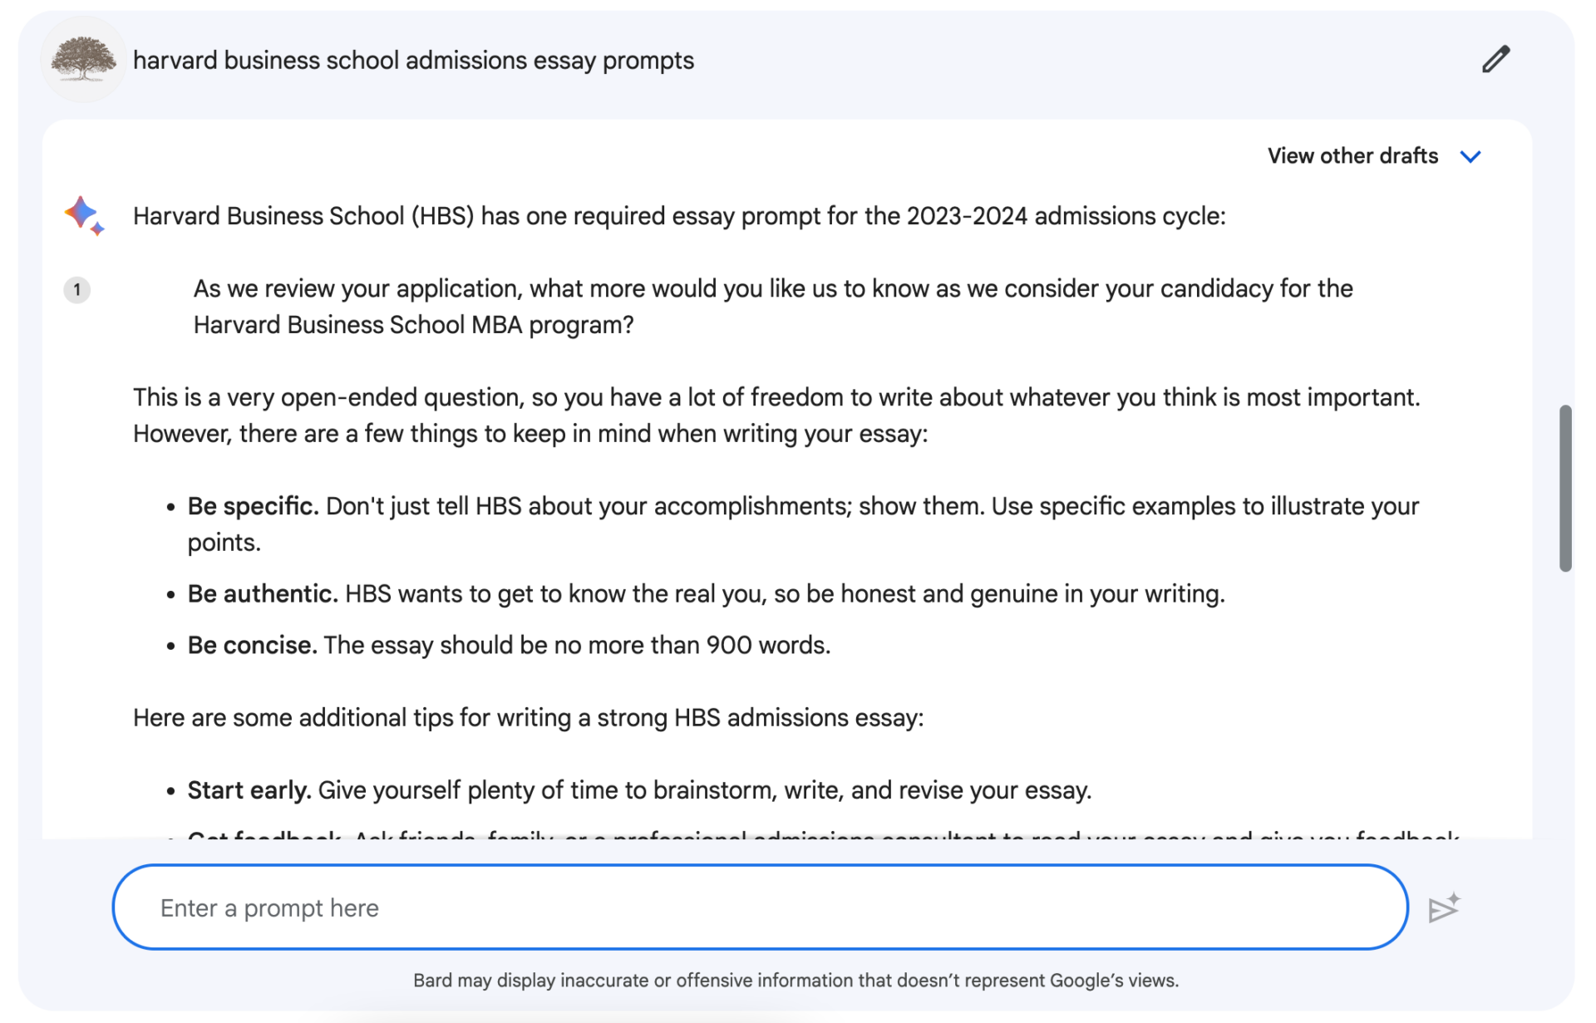The width and height of the screenshot is (1596, 1023).
Task: Select the Be concise bullet point text
Action: (x=509, y=645)
